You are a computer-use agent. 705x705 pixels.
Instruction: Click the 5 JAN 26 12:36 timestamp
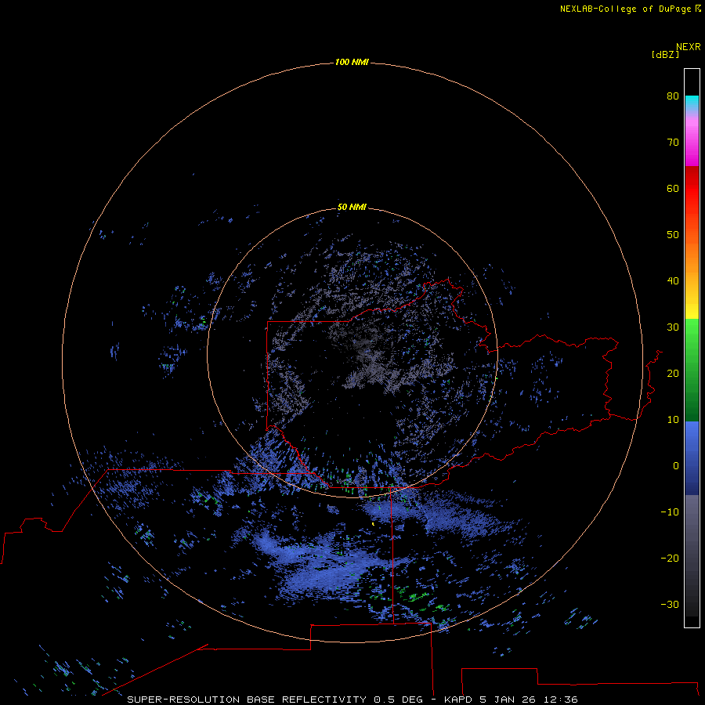click(x=528, y=700)
